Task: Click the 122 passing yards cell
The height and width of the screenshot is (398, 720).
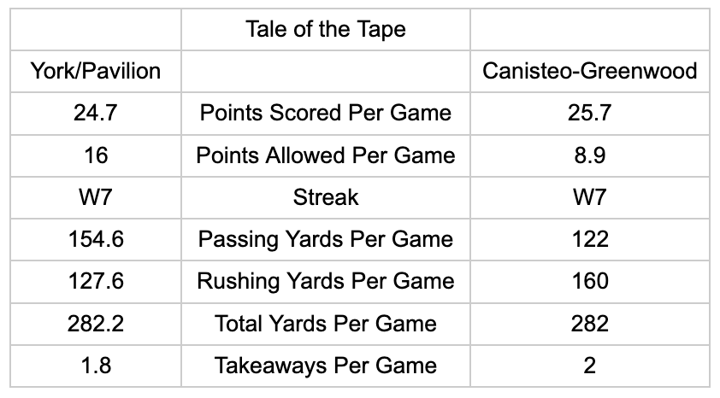Action: pyautogui.click(x=589, y=239)
